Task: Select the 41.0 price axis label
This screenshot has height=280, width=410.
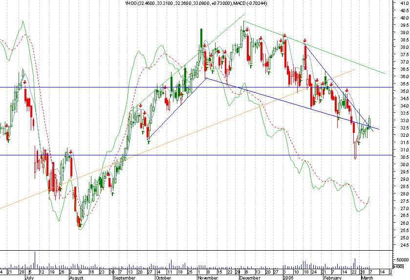Action: [x=404, y=3]
